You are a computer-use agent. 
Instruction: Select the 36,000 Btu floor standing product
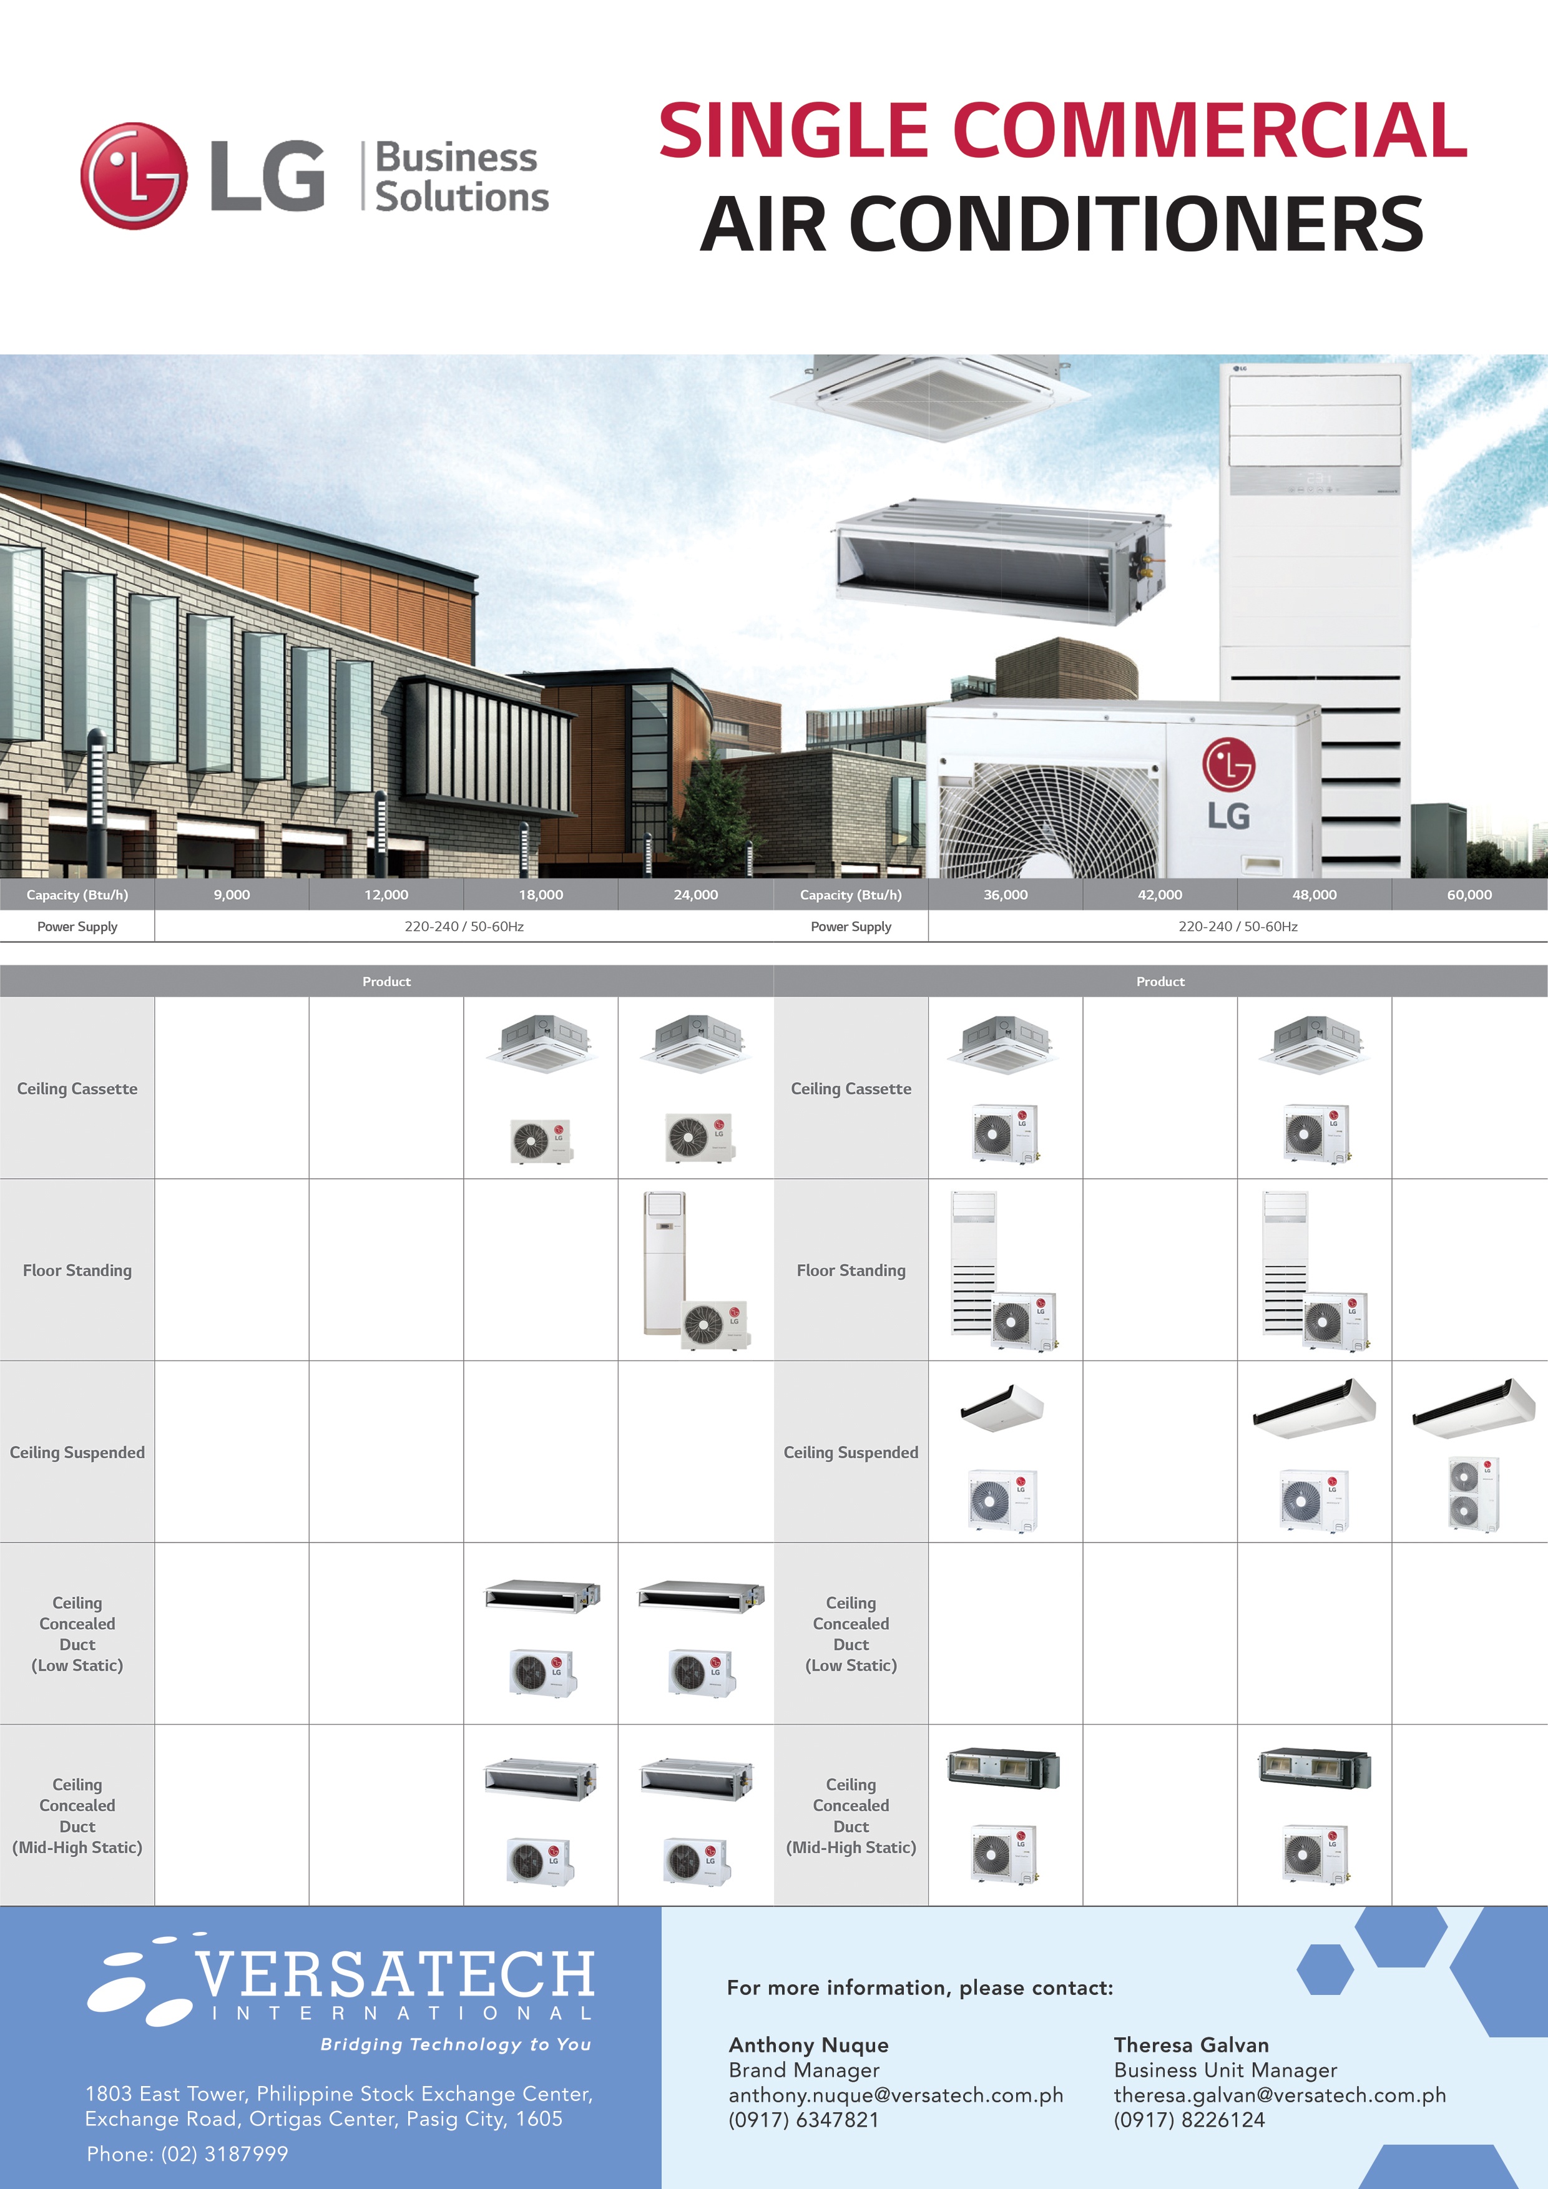[x=1004, y=1271]
